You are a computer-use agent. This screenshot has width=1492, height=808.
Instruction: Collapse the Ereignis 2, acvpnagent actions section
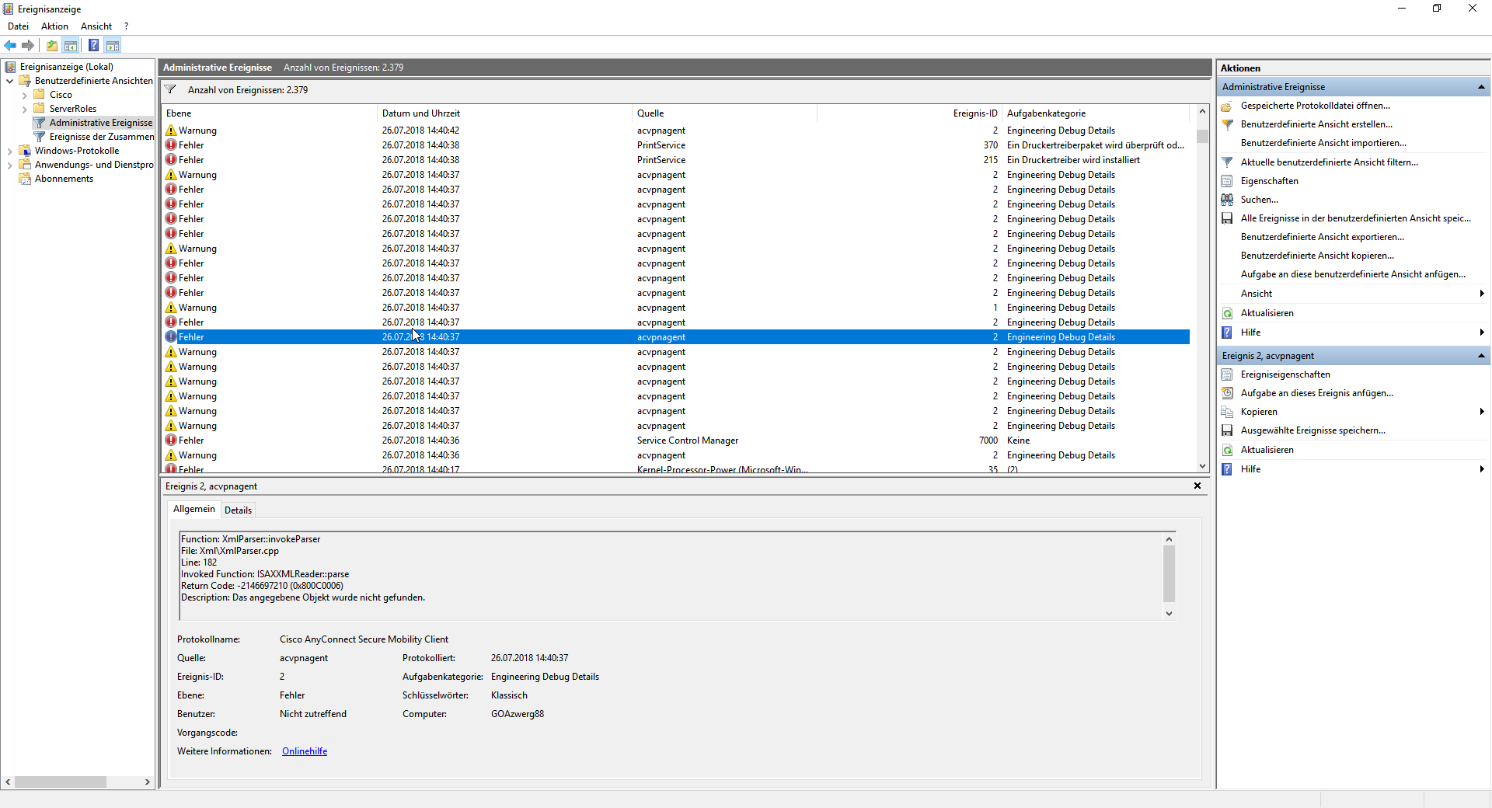(x=1481, y=356)
